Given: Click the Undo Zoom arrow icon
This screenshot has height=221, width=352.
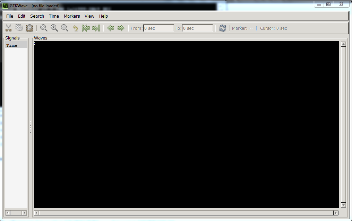Looking at the screenshot, I should 75,28.
